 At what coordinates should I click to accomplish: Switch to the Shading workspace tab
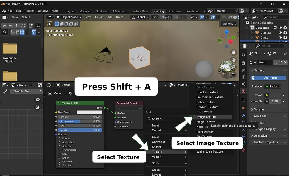(x=159, y=11)
